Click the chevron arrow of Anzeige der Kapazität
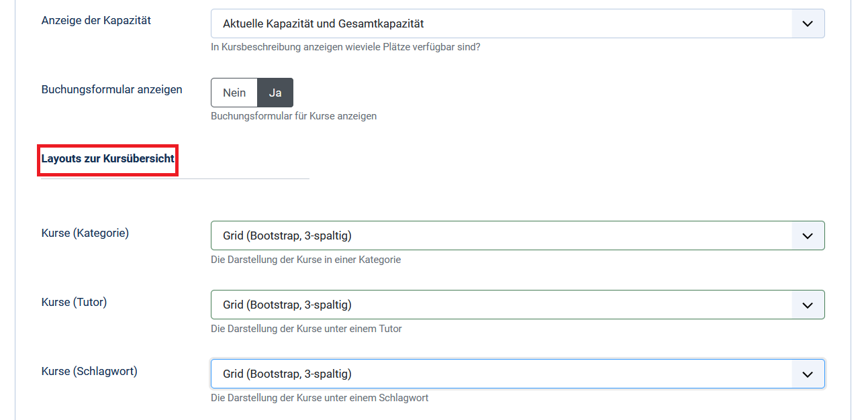866x420 pixels. coord(808,24)
